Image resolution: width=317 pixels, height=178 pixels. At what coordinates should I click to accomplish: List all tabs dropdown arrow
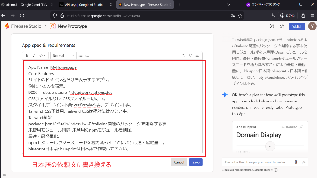[x=229, y=4]
